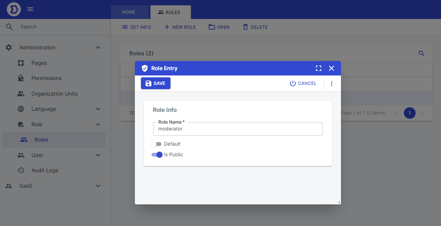Click the Role Entry shield icon
Image resolution: width=441 pixels, height=226 pixels.
point(145,68)
